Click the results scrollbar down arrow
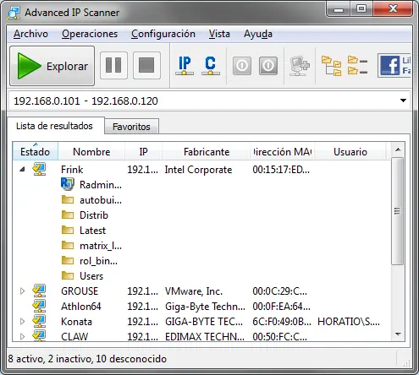This screenshot has width=419, height=375. [398, 334]
